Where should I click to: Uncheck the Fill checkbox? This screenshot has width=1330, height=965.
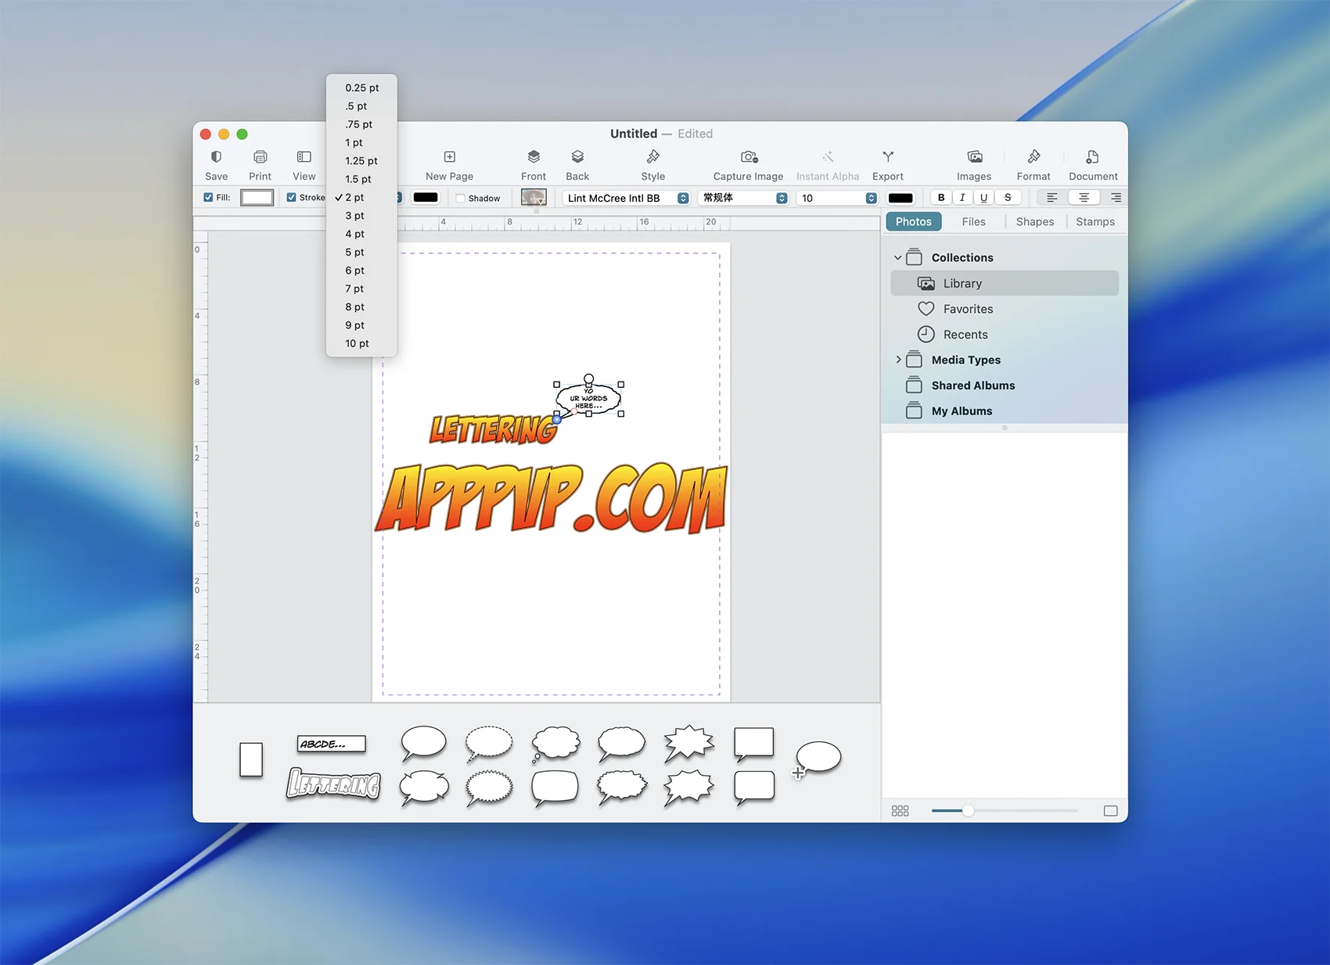pos(208,198)
